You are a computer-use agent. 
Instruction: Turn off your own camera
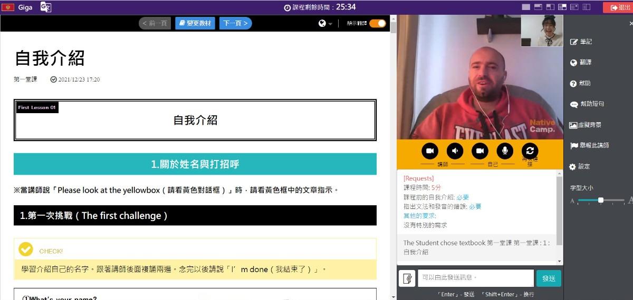tap(479, 151)
